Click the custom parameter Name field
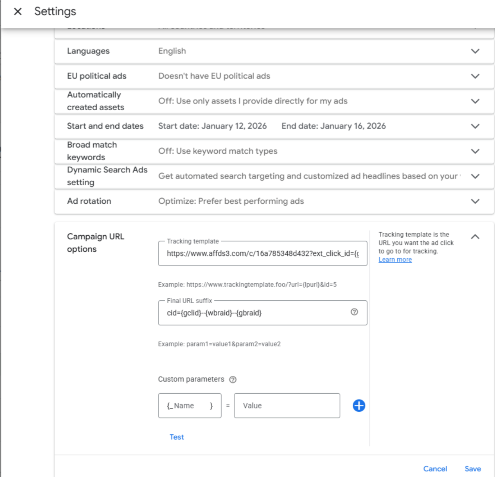The image size is (495, 477). click(x=189, y=406)
